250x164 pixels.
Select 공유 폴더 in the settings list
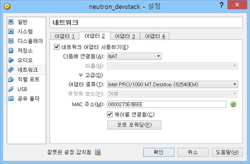[29, 98]
